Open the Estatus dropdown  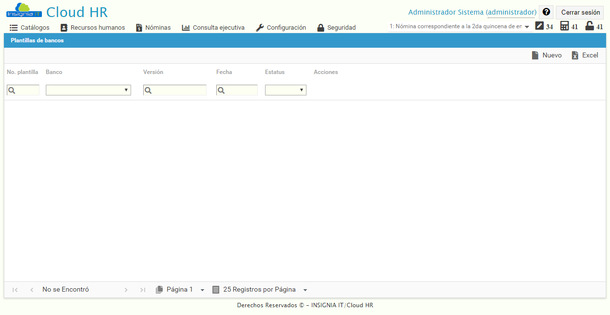pos(301,90)
